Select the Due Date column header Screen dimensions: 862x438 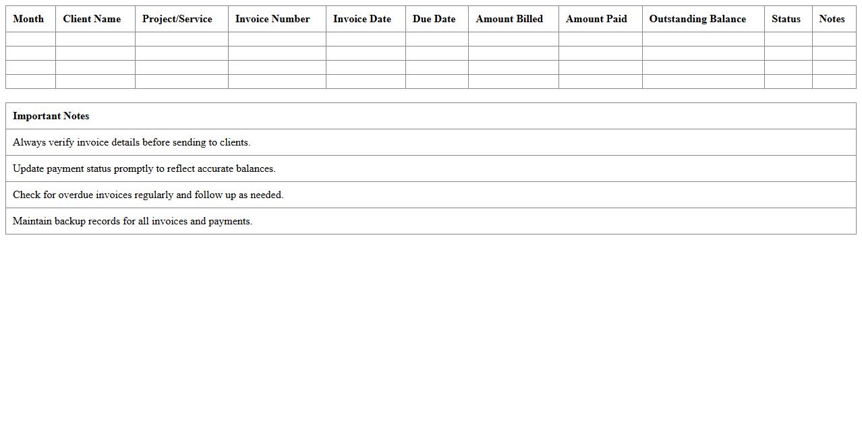tap(434, 19)
